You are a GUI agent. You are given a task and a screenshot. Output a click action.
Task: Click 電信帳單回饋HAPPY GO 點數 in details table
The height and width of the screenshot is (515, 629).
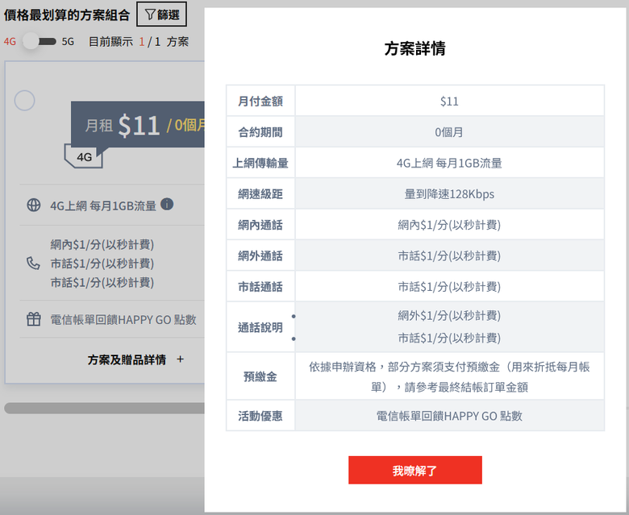449,416
